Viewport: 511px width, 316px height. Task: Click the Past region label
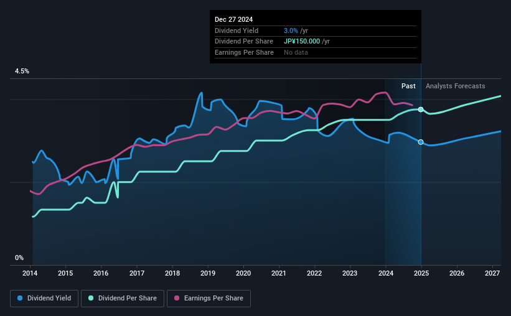(x=408, y=86)
